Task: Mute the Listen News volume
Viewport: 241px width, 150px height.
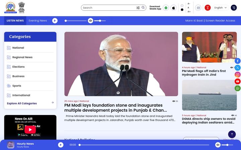Action: pyautogui.click(x=90, y=21)
